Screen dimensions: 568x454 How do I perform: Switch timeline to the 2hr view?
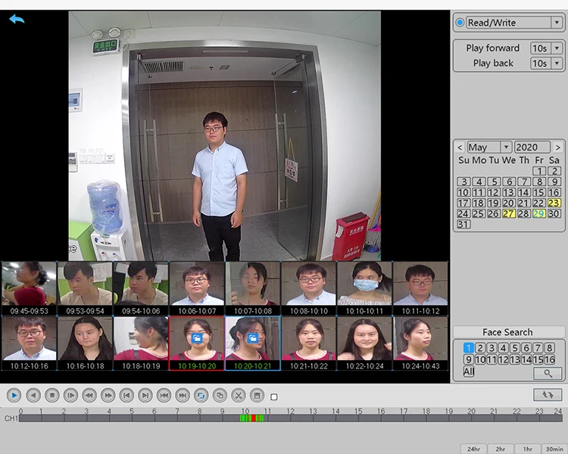(x=501, y=449)
